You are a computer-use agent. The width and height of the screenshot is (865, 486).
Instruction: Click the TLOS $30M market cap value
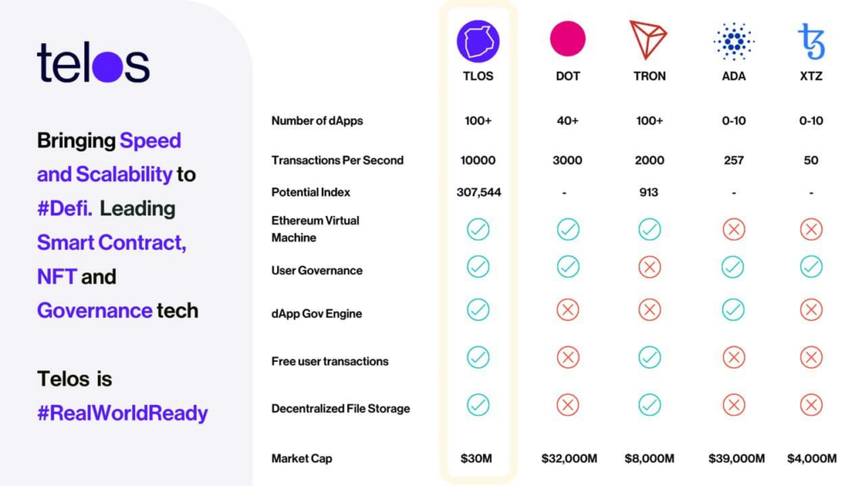[x=477, y=458]
